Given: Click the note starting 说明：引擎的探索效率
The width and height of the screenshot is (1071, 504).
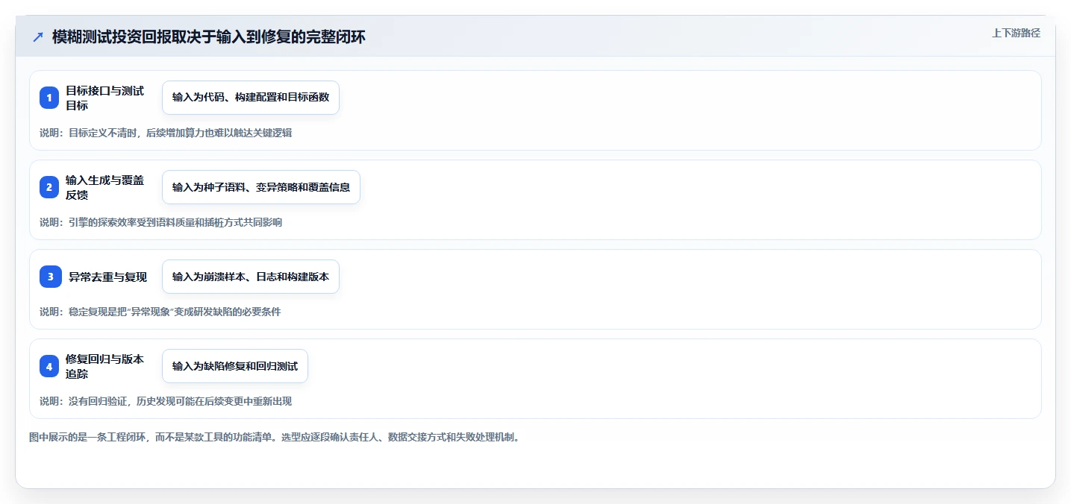Looking at the screenshot, I should coord(161,222).
